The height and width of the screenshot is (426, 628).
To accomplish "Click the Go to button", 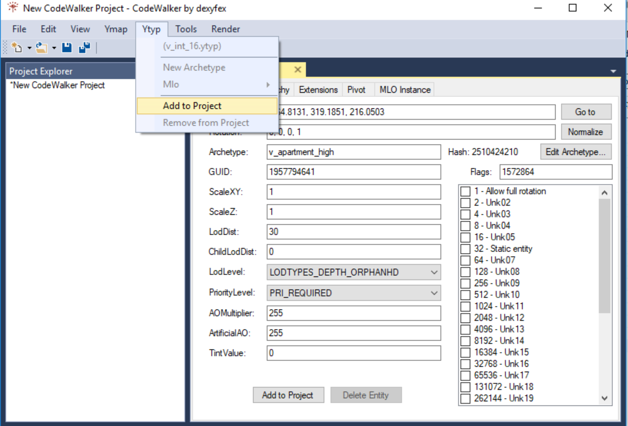I will [586, 112].
